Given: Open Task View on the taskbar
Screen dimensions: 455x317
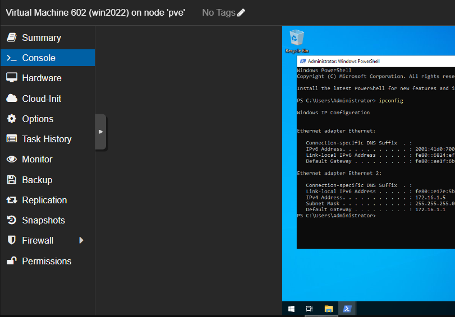Looking at the screenshot, I should point(309,309).
